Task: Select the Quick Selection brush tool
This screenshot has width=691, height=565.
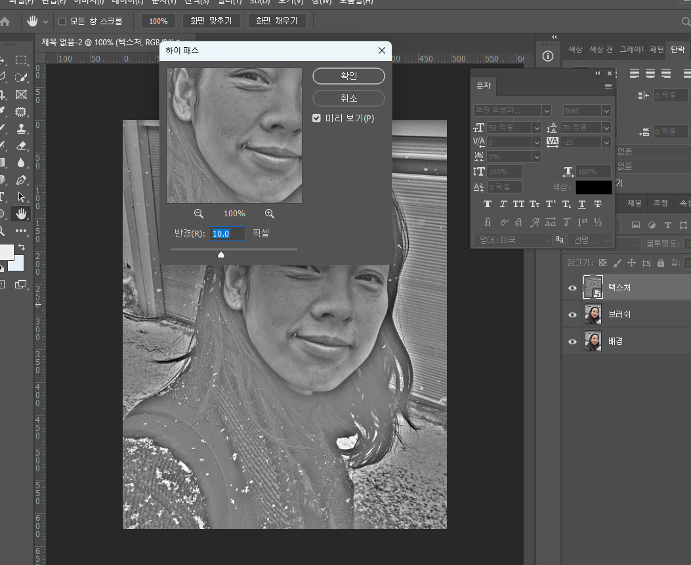Action: (x=21, y=77)
